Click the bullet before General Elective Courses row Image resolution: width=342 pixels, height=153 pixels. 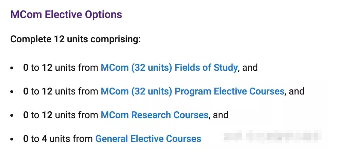tap(12, 139)
